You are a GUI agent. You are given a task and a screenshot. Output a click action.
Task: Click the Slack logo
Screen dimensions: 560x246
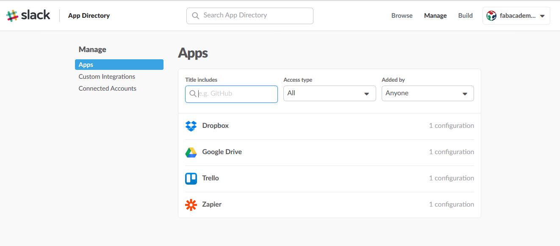point(28,16)
